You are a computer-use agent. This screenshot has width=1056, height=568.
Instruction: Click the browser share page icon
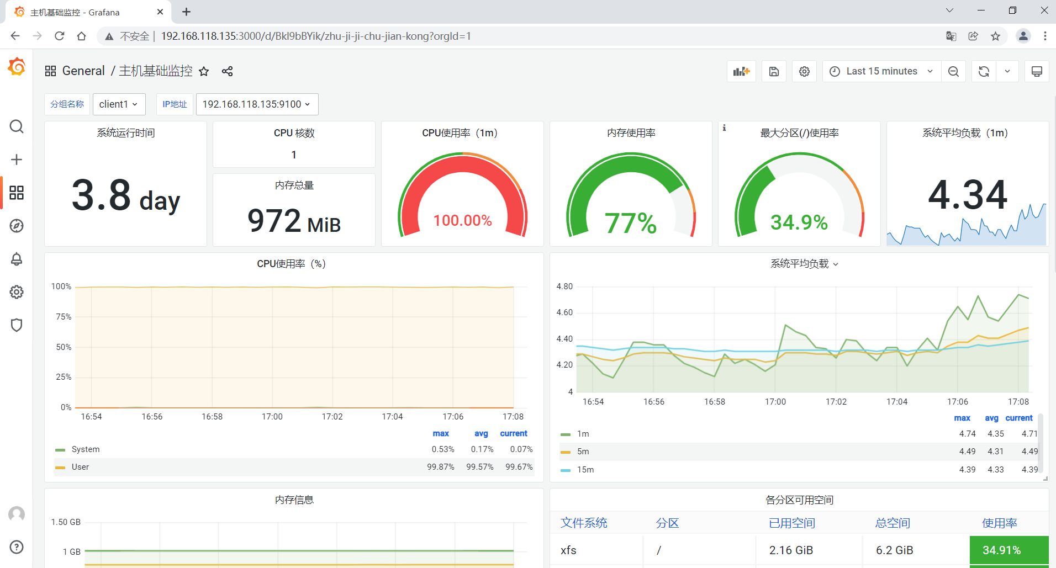pyautogui.click(x=973, y=36)
